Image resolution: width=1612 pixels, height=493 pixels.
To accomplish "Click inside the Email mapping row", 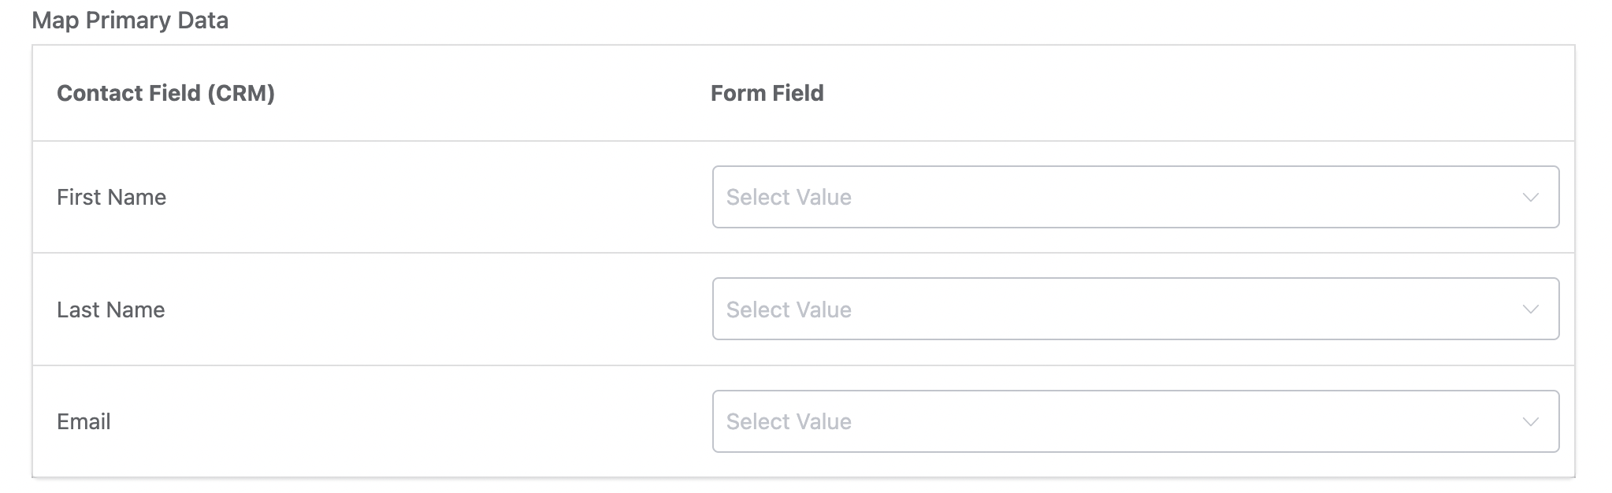I will 394,421.
